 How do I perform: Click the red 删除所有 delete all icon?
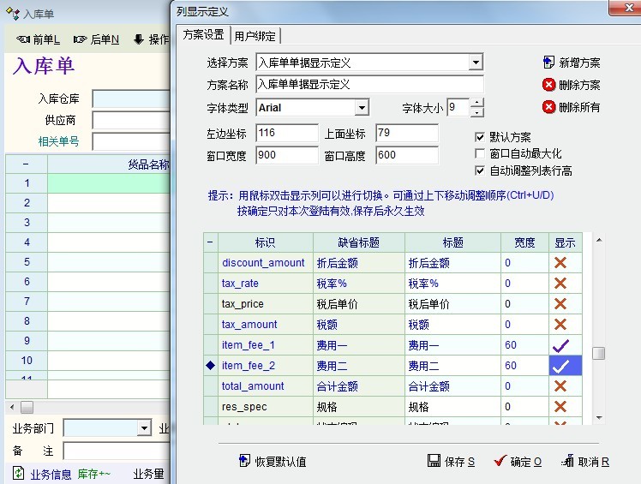549,107
